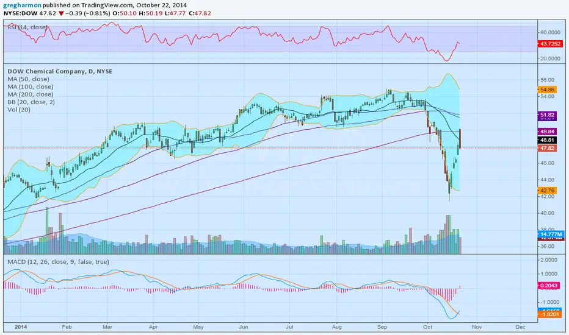Click the 40.00 price axis label
Viewport: 569px width, 335px height.
tap(547, 213)
